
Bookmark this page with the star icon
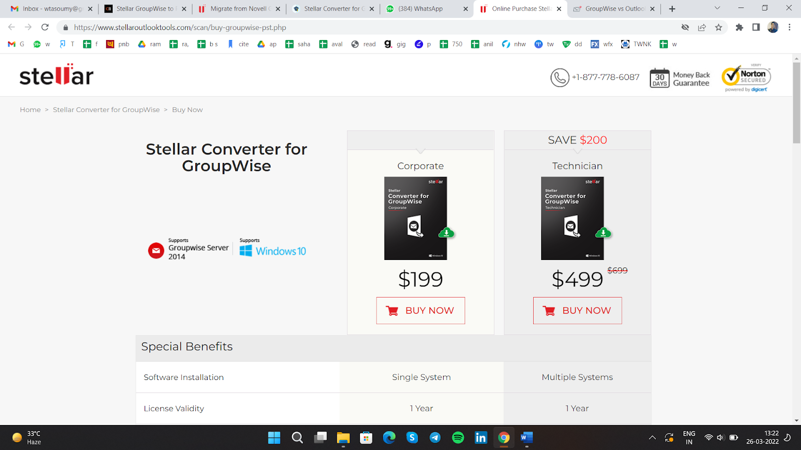719,27
